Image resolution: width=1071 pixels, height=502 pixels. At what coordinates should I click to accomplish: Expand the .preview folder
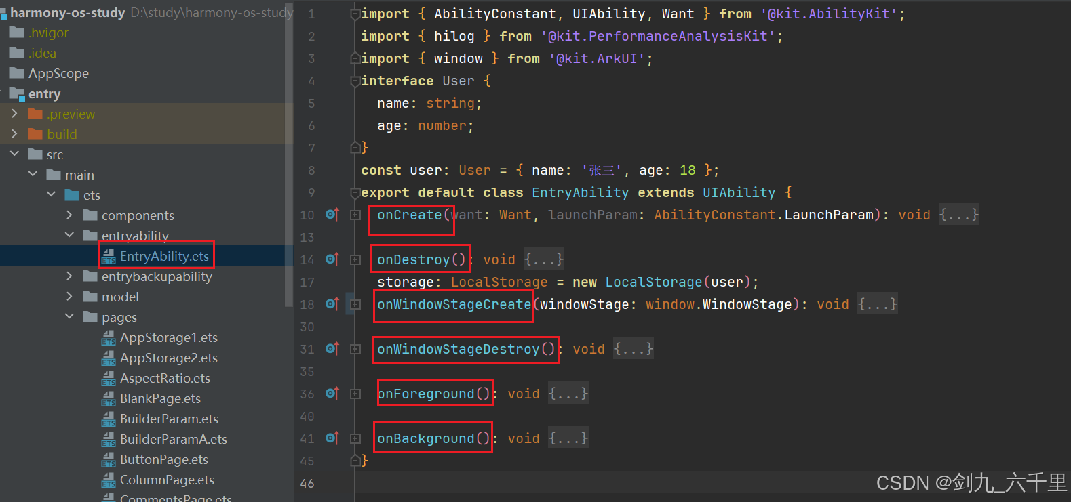point(14,114)
